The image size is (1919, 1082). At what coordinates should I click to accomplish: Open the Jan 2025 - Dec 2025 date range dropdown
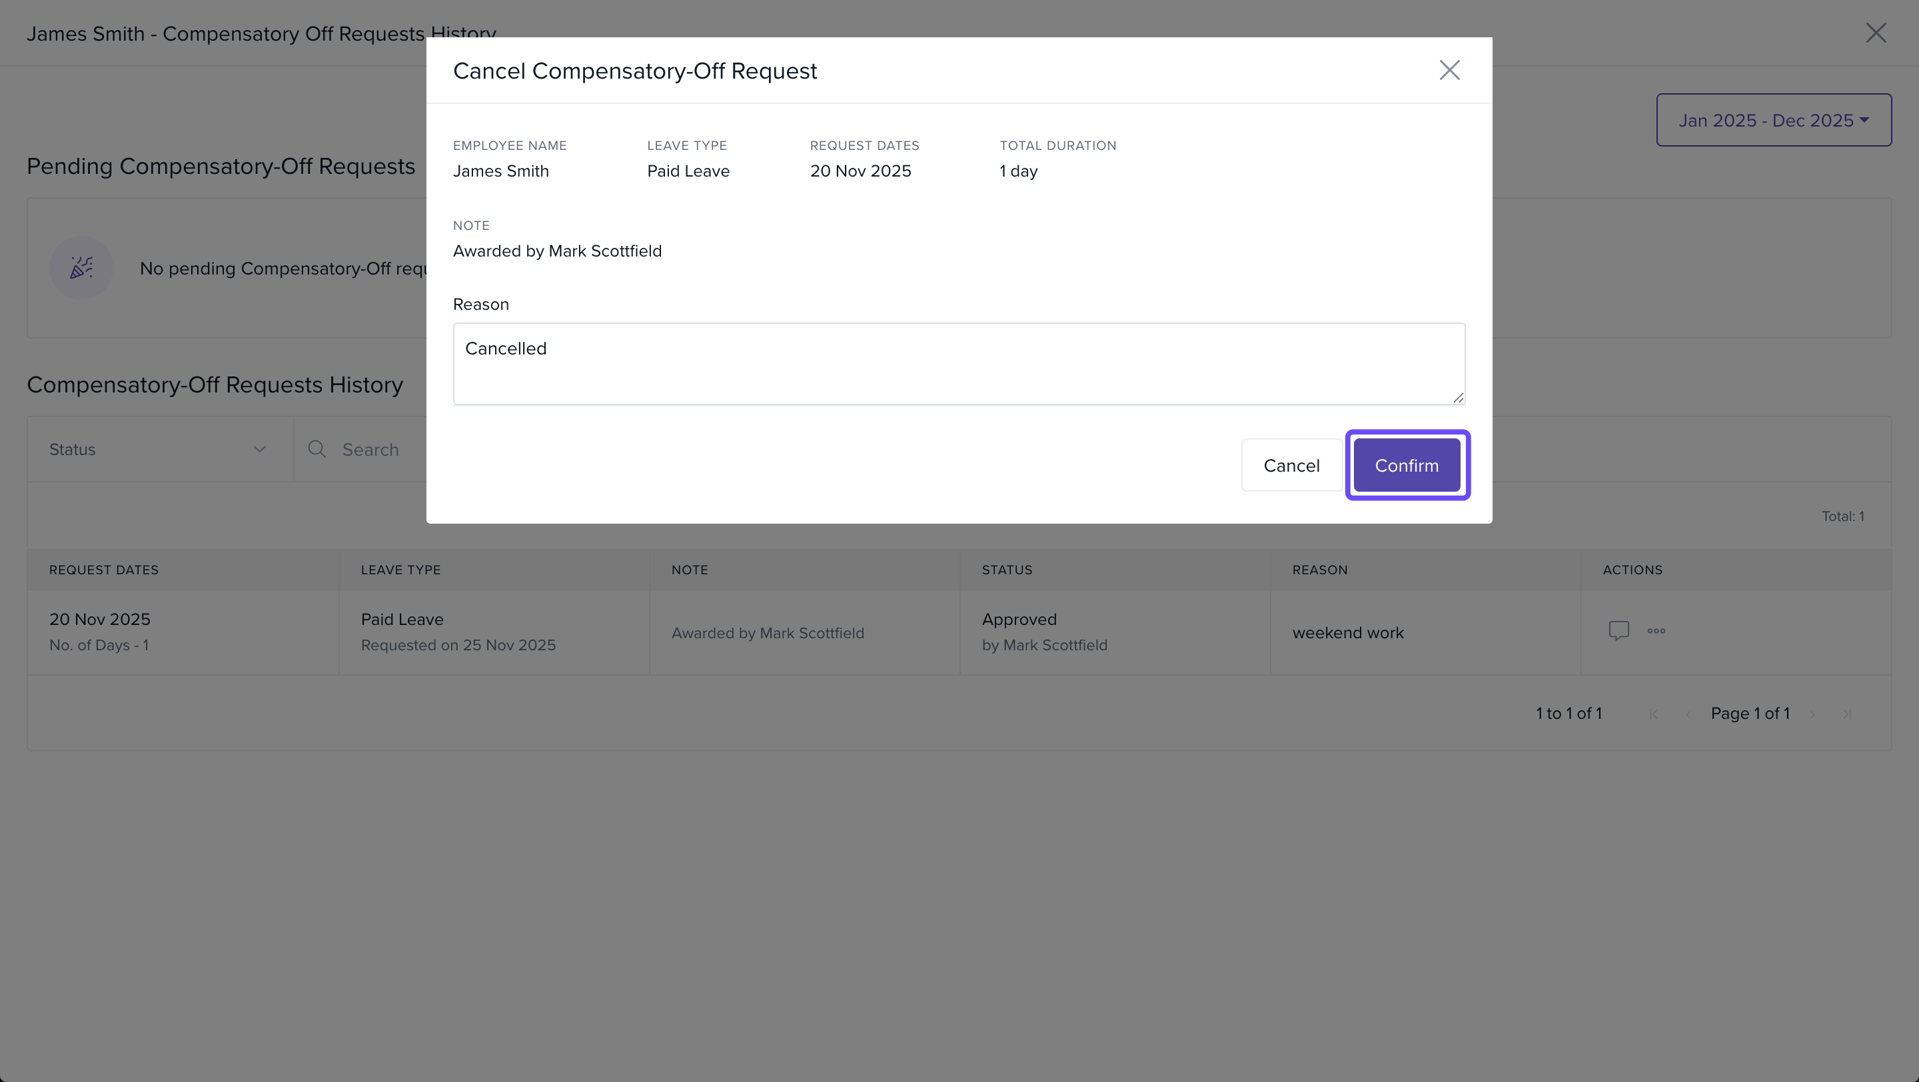1773,120
